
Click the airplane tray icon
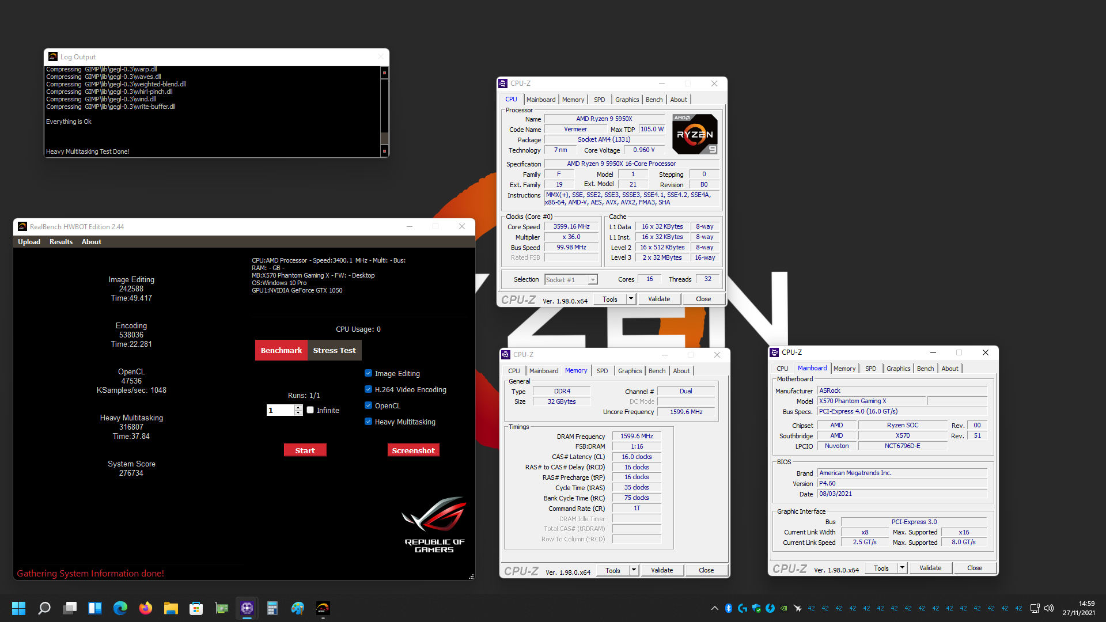coord(798,608)
